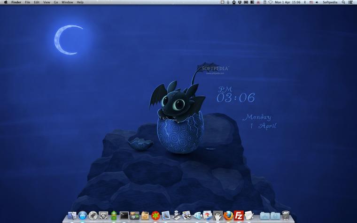Viewport: 357px width, 223px height.
Task: Open the Go menu
Action: tap(56, 2)
